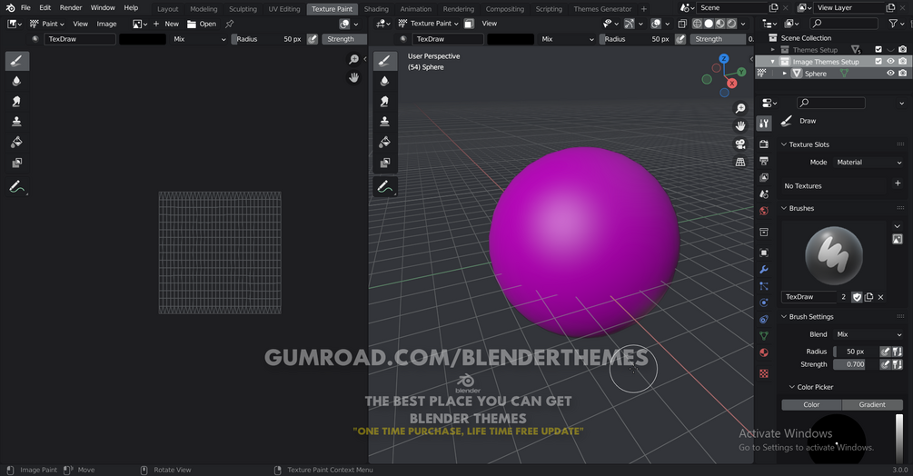The width and height of the screenshot is (913, 476).
Task: Expand the Themes Setup collection
Action: tap(773, 49)
